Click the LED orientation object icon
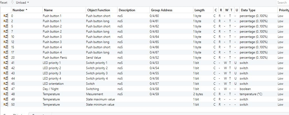This screenshot has width=289, height=115. (x=6, y=84)
